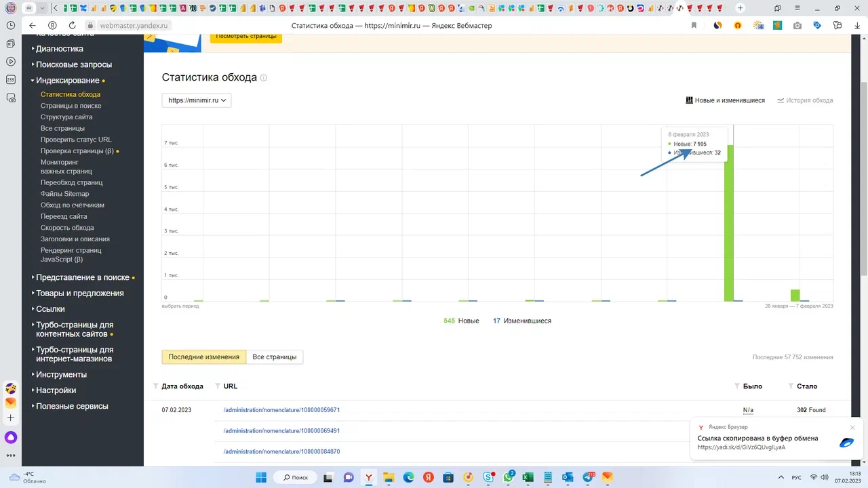
Task: Open link /administration/nomenclature/100000069491
Action: [281, 431]
